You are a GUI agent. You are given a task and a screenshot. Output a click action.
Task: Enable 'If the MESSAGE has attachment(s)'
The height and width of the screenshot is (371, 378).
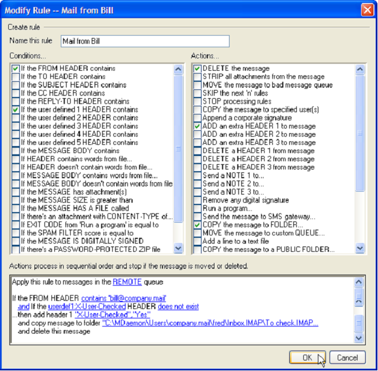[15, 192]
